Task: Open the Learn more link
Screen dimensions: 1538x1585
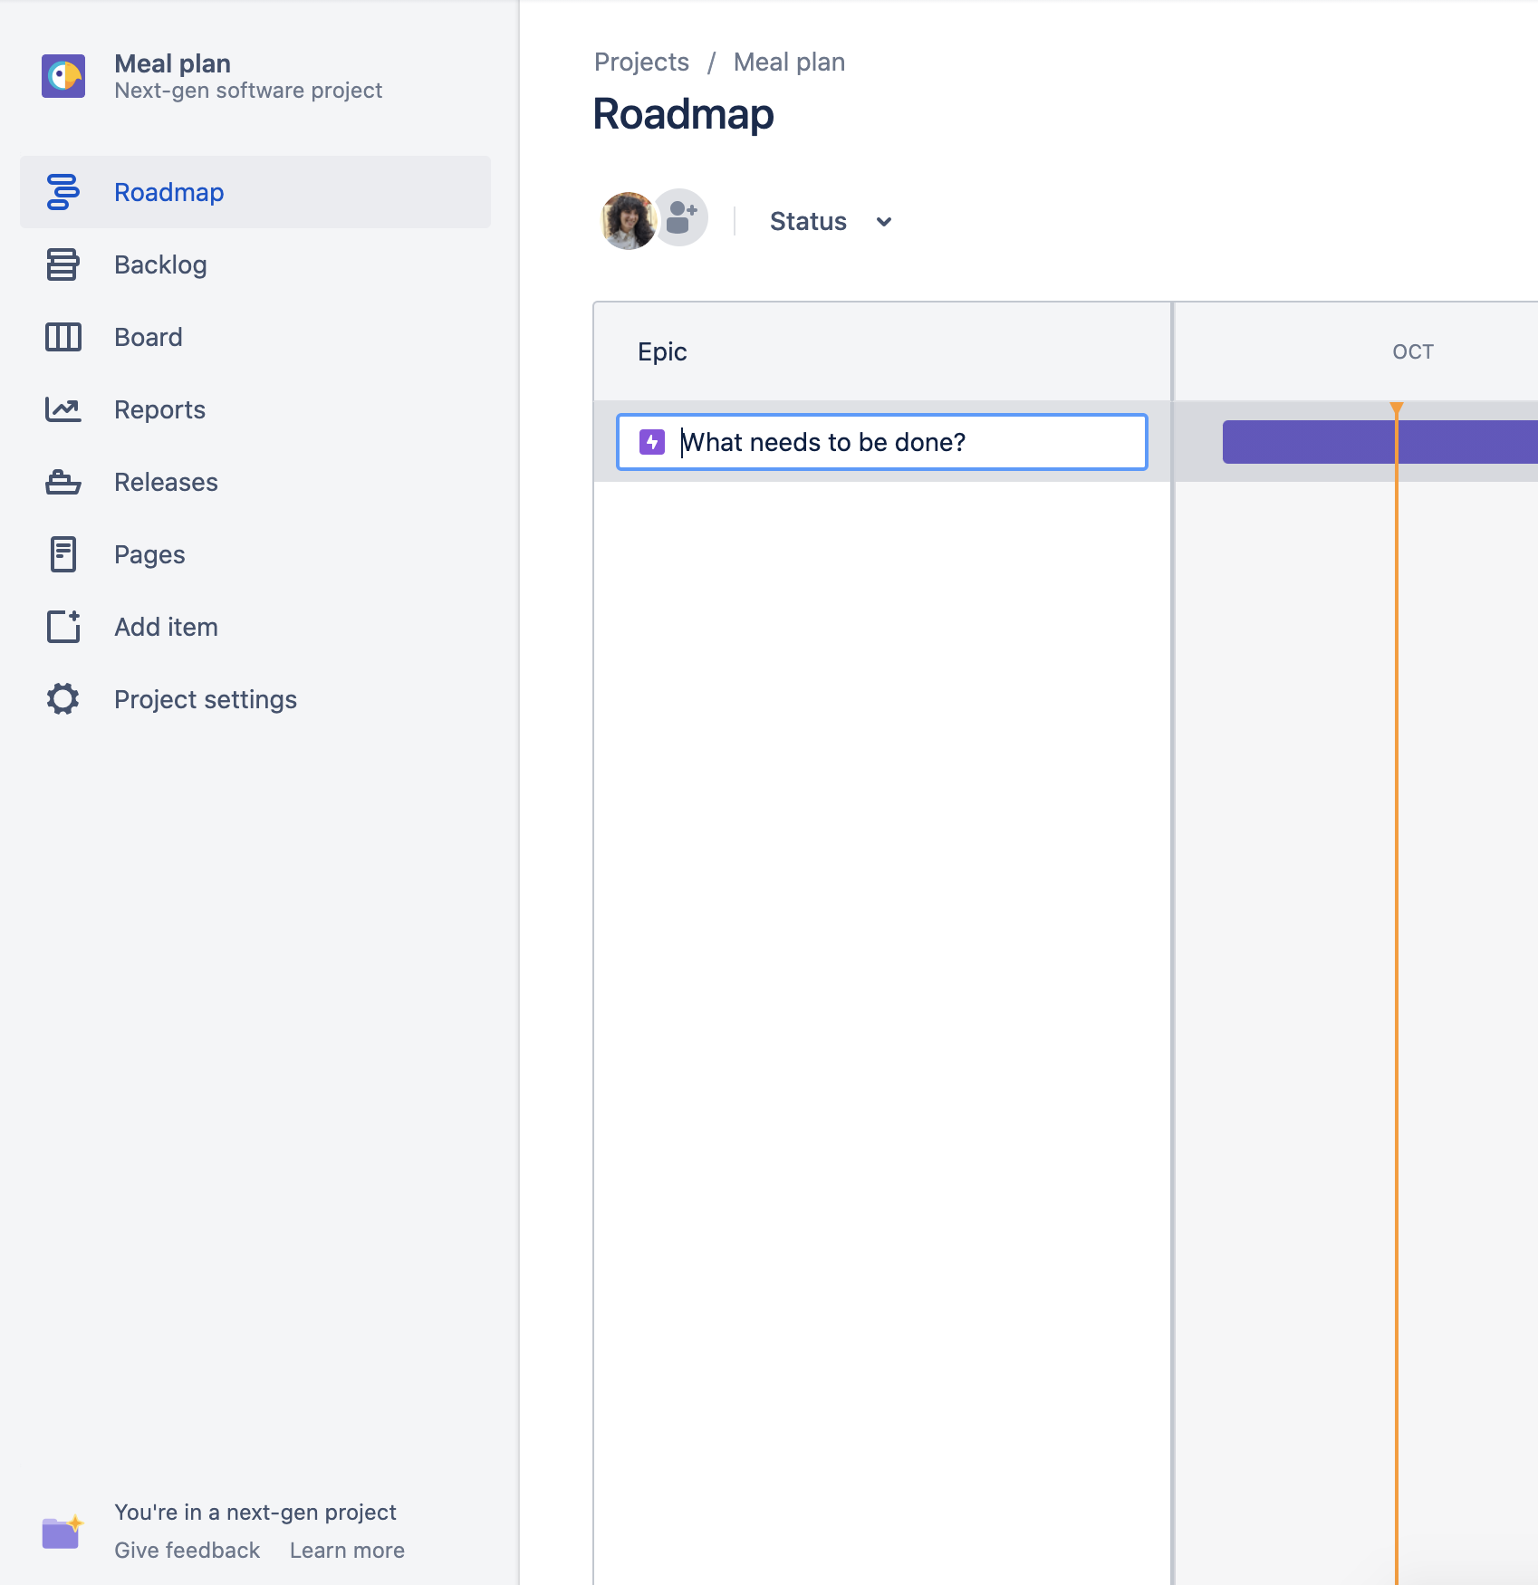Action: [x=347, y=1550]
